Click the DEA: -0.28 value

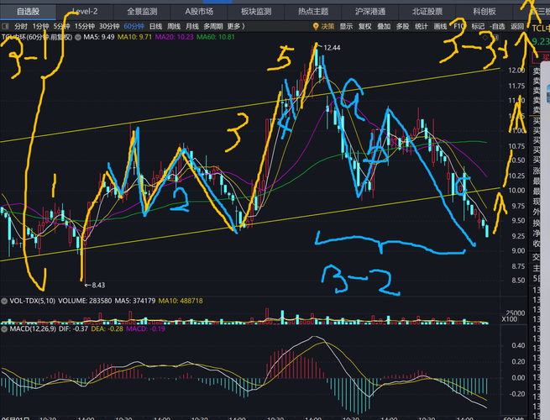[x=107, y=329]
